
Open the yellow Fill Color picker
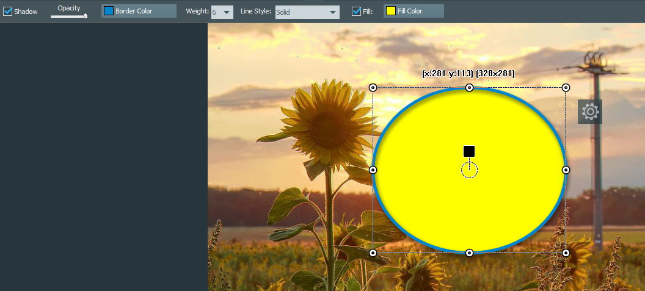click(x=414, y=11)
